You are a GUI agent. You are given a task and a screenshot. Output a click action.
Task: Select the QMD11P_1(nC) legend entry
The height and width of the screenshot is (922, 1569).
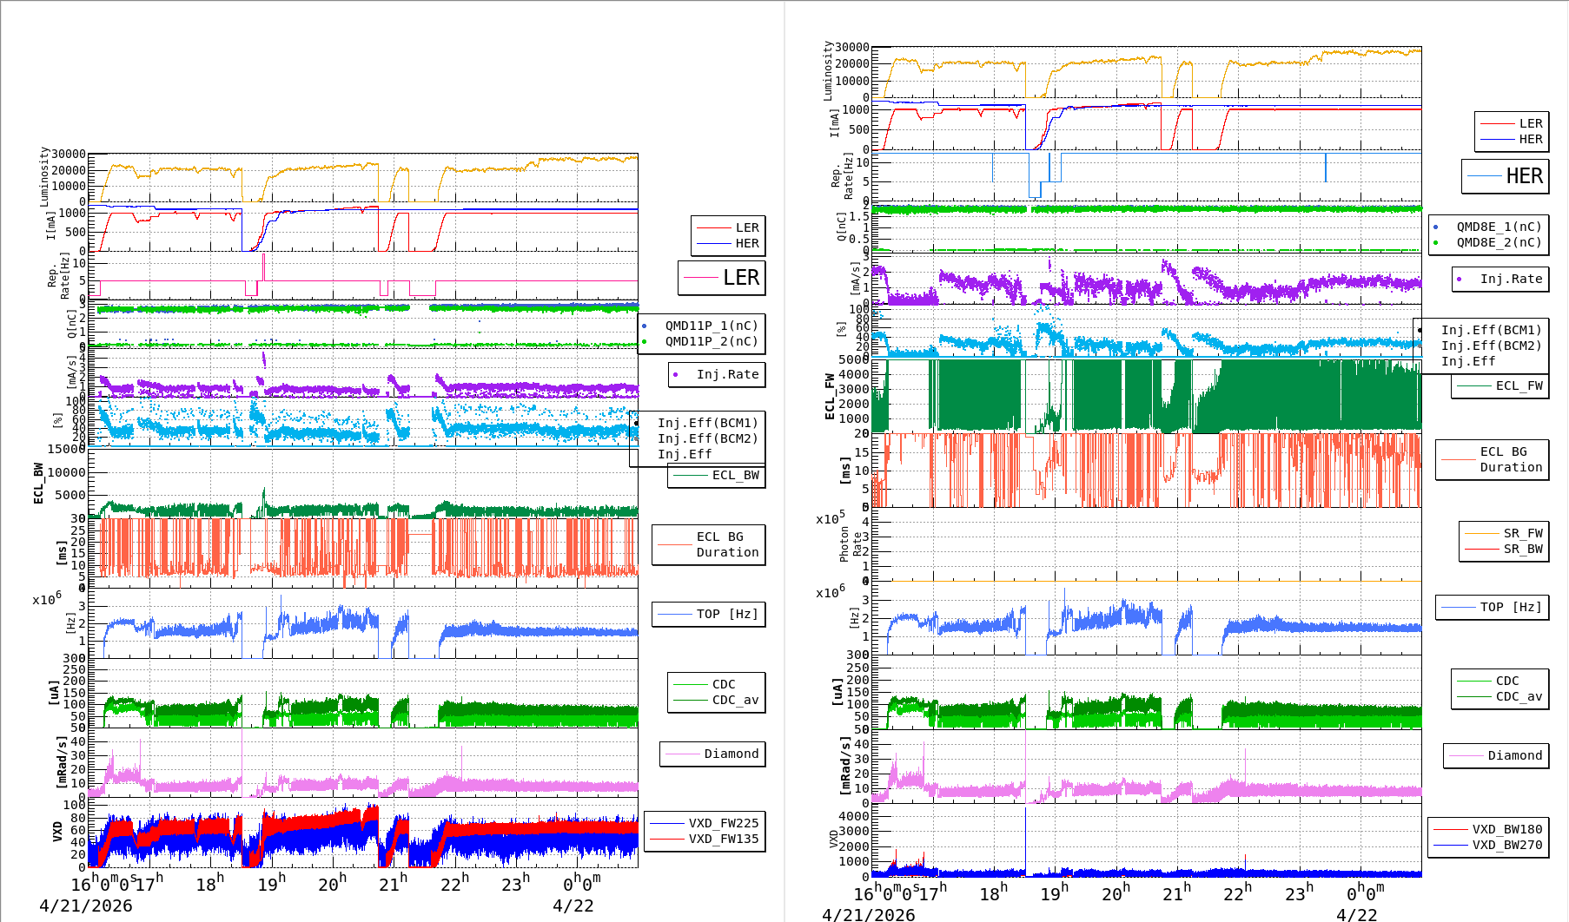click(711, 326)
